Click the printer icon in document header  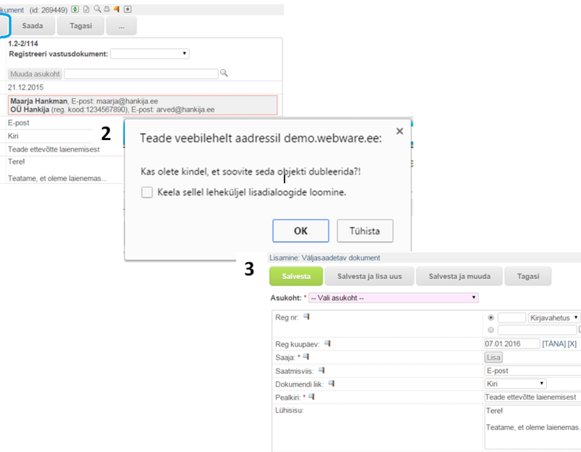coord(107,9)
